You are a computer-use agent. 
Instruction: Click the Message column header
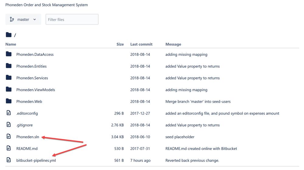pos(173,45)
